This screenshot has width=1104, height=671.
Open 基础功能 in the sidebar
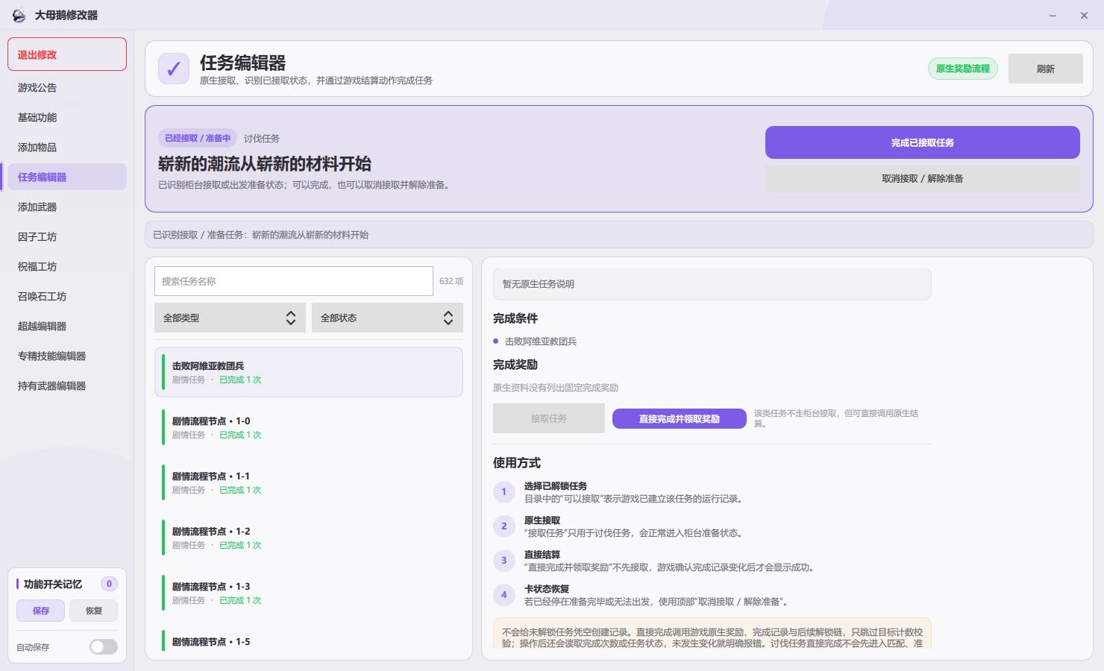point(67,118)
